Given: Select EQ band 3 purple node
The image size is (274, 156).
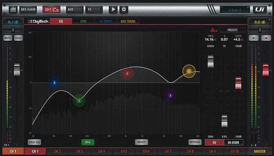Looking at the screenshot, I should coord(170,95).
